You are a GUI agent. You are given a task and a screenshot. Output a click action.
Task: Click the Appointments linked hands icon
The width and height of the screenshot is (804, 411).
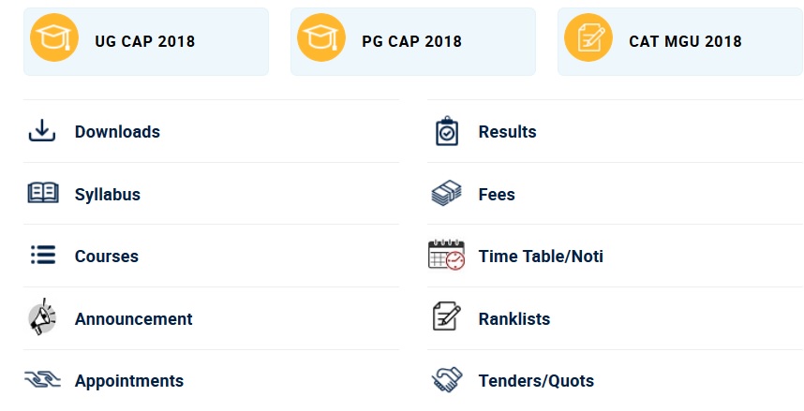(42, 380)
